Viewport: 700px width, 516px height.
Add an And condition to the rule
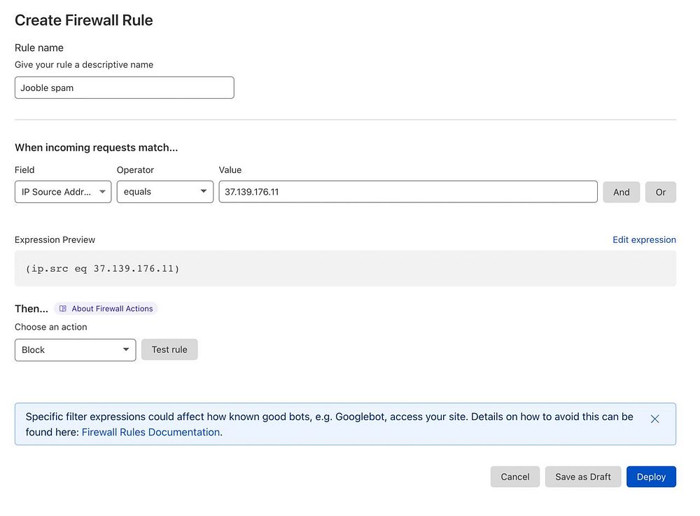click(x=621, y=192)
